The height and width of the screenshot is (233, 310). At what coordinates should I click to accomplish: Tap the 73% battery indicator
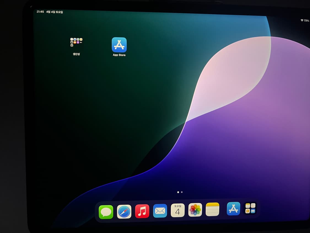tap(306, 21)
